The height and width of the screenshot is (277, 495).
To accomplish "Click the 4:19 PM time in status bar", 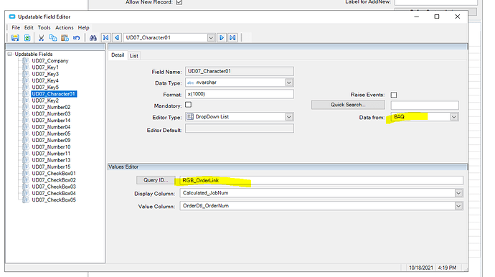I will (x=447, y=268).
